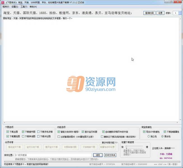Screen dimensions: 183x168
Task: Toggle 下载销售属性 checkbox
Action: click(165, 132)
